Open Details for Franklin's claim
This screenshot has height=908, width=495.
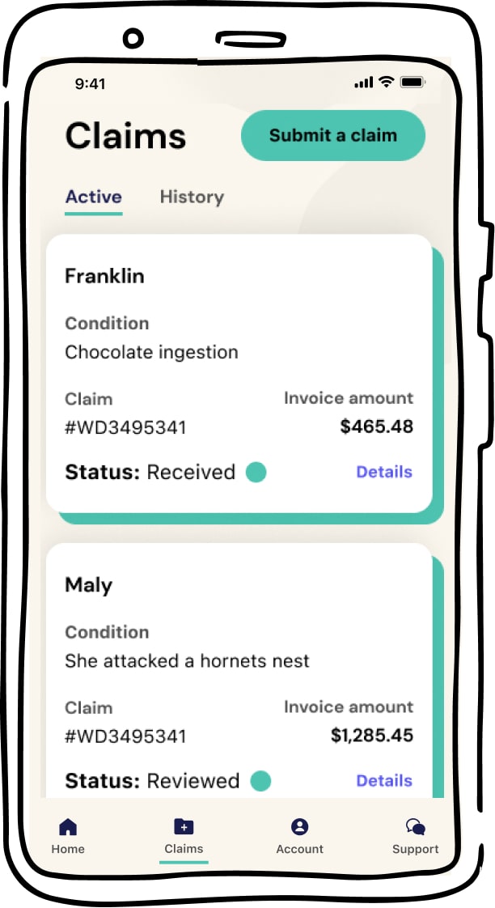[x=384, y=472]
